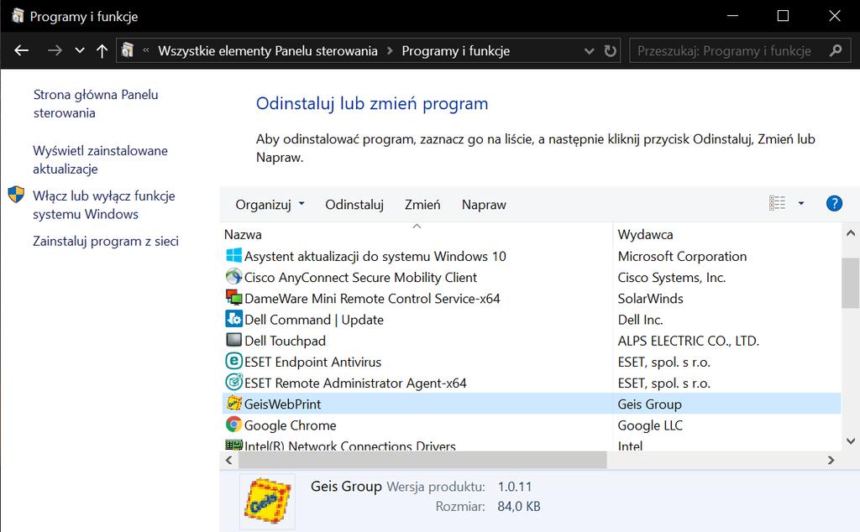Click publisher SolarWinds cell
The height and width of the screenshot is (532, 860).
[650, 298]
